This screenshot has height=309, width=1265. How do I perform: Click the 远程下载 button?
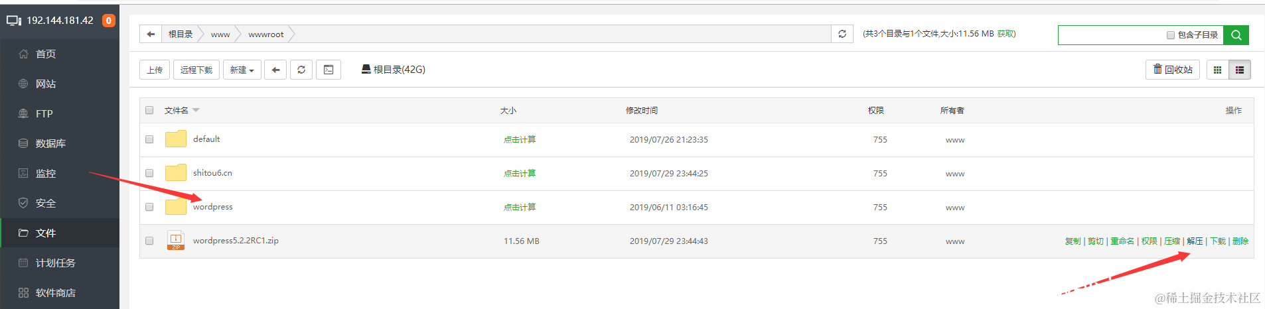[x=196, y=70]
